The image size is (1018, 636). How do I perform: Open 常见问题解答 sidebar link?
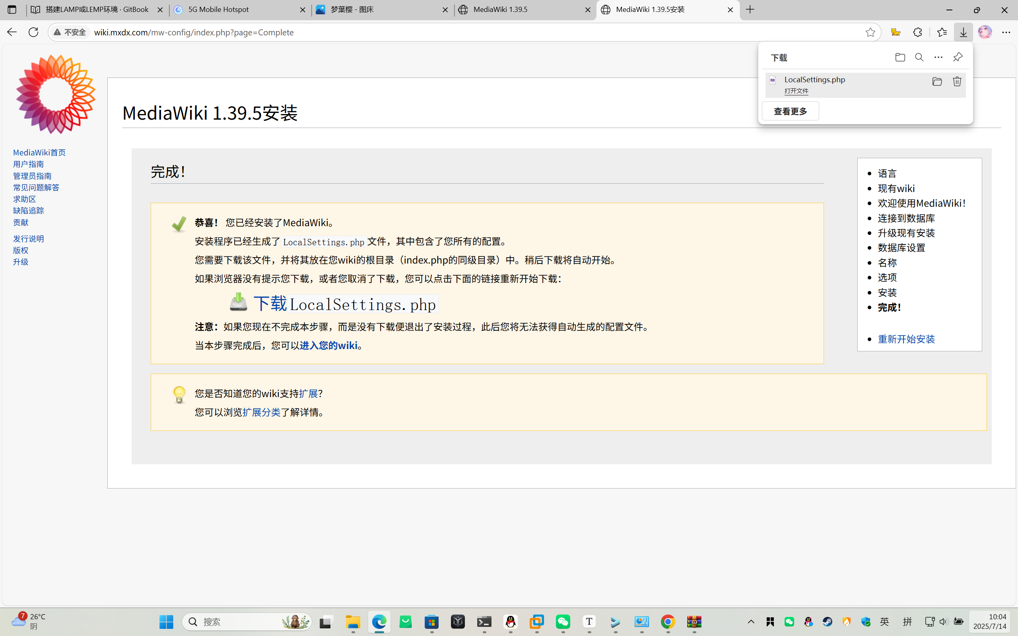click(36, 187)
